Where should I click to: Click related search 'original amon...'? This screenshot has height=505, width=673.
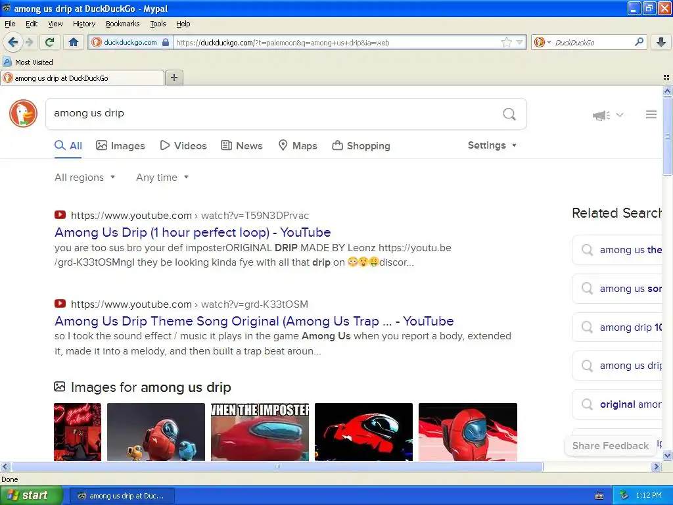tap(617, 404)
